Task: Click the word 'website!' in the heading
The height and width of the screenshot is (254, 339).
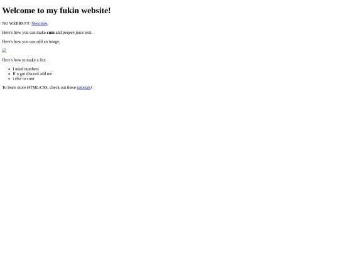Action: tap(96, 11)
